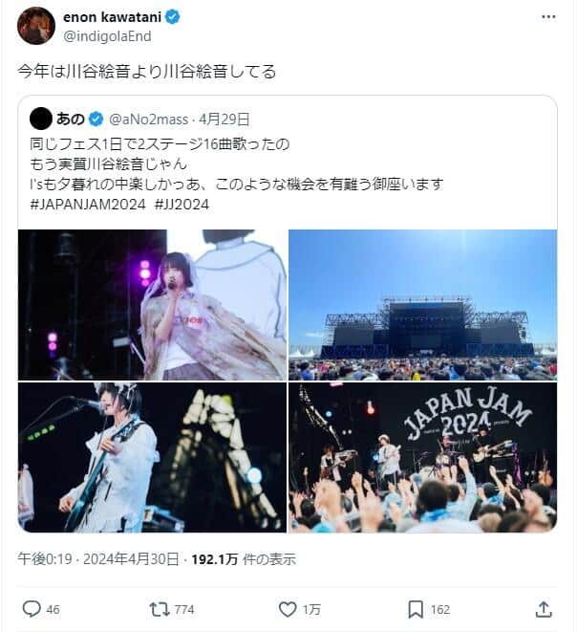
Task: Click enon kawatani's verified badge
Action: coord(173,17)
